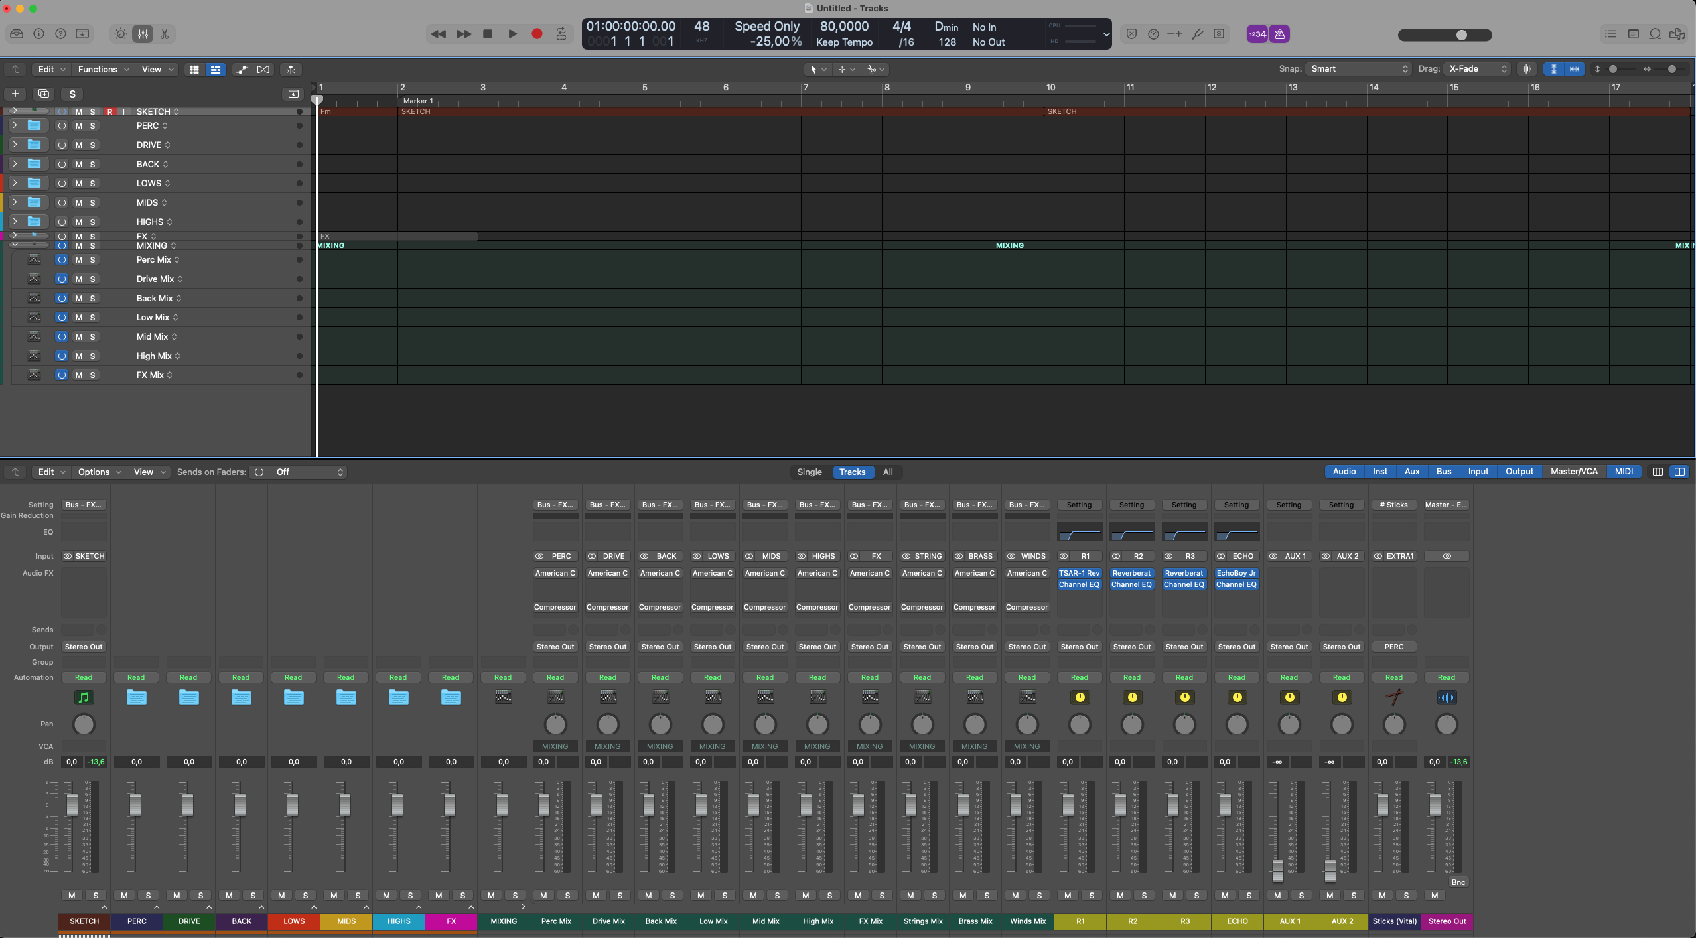Toggle Smart Controls dial icon
The width and height of the screenshot is (1696, 938).
click(x=121, y=34)
